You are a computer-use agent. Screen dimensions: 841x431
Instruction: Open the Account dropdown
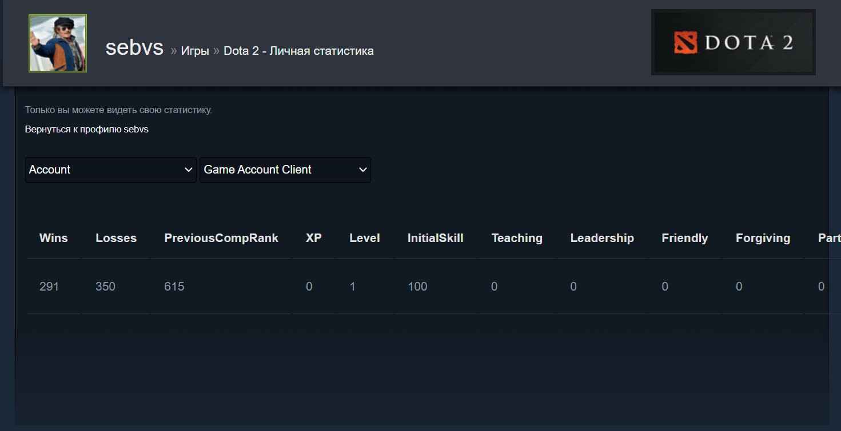[110, 170]
